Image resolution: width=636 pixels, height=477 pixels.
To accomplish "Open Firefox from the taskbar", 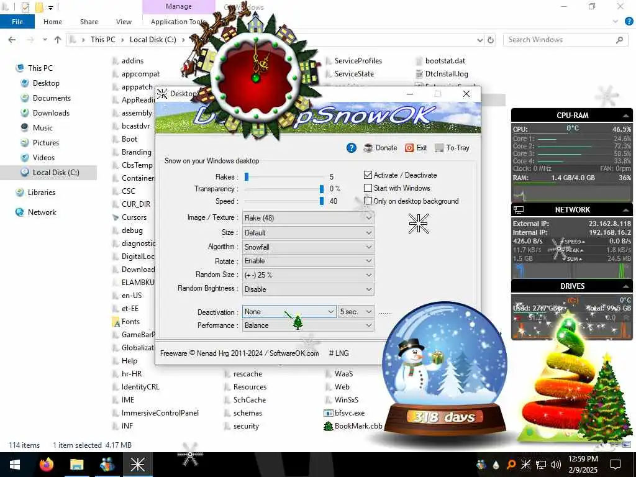I will pos(47,465).
